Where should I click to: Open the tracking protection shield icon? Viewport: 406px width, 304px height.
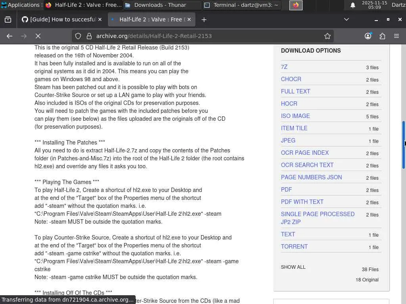(78, 36)
